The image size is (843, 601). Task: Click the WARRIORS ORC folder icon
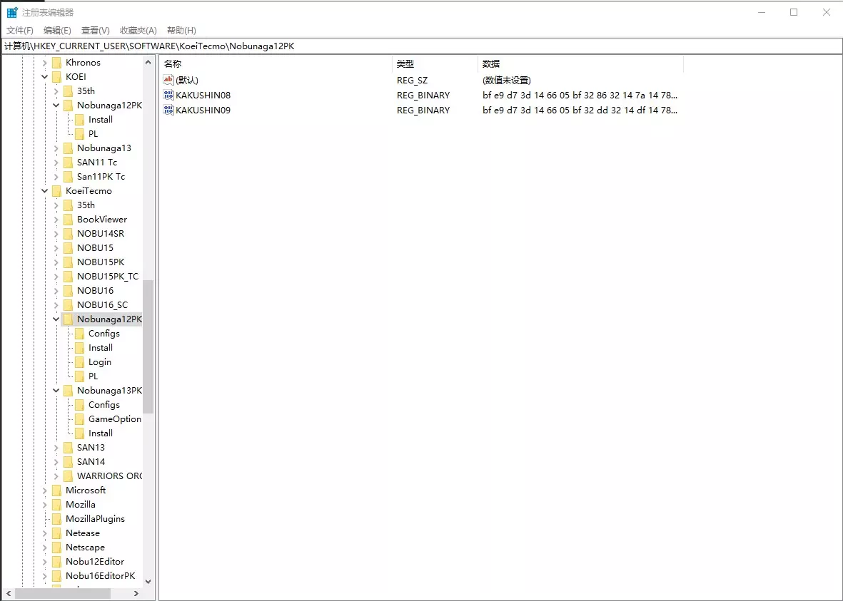pos(68,476)
